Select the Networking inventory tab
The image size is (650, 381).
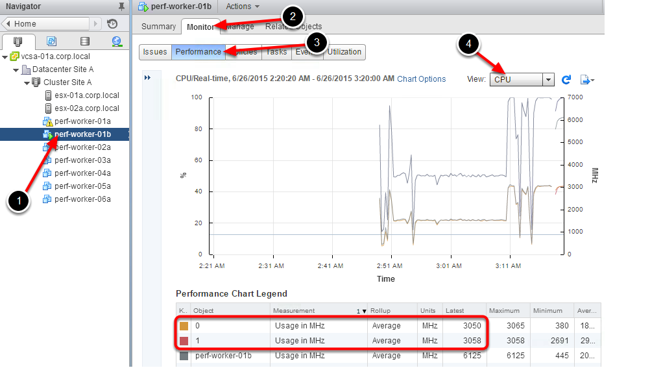click(117, 42)
